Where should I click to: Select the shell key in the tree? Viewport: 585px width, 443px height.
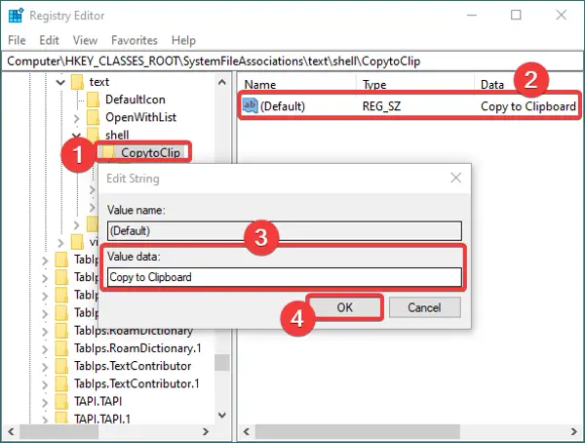(x=117, y=135)
